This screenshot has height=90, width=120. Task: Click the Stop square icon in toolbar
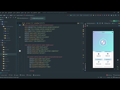pyautogui.click(x=109, y=15)
